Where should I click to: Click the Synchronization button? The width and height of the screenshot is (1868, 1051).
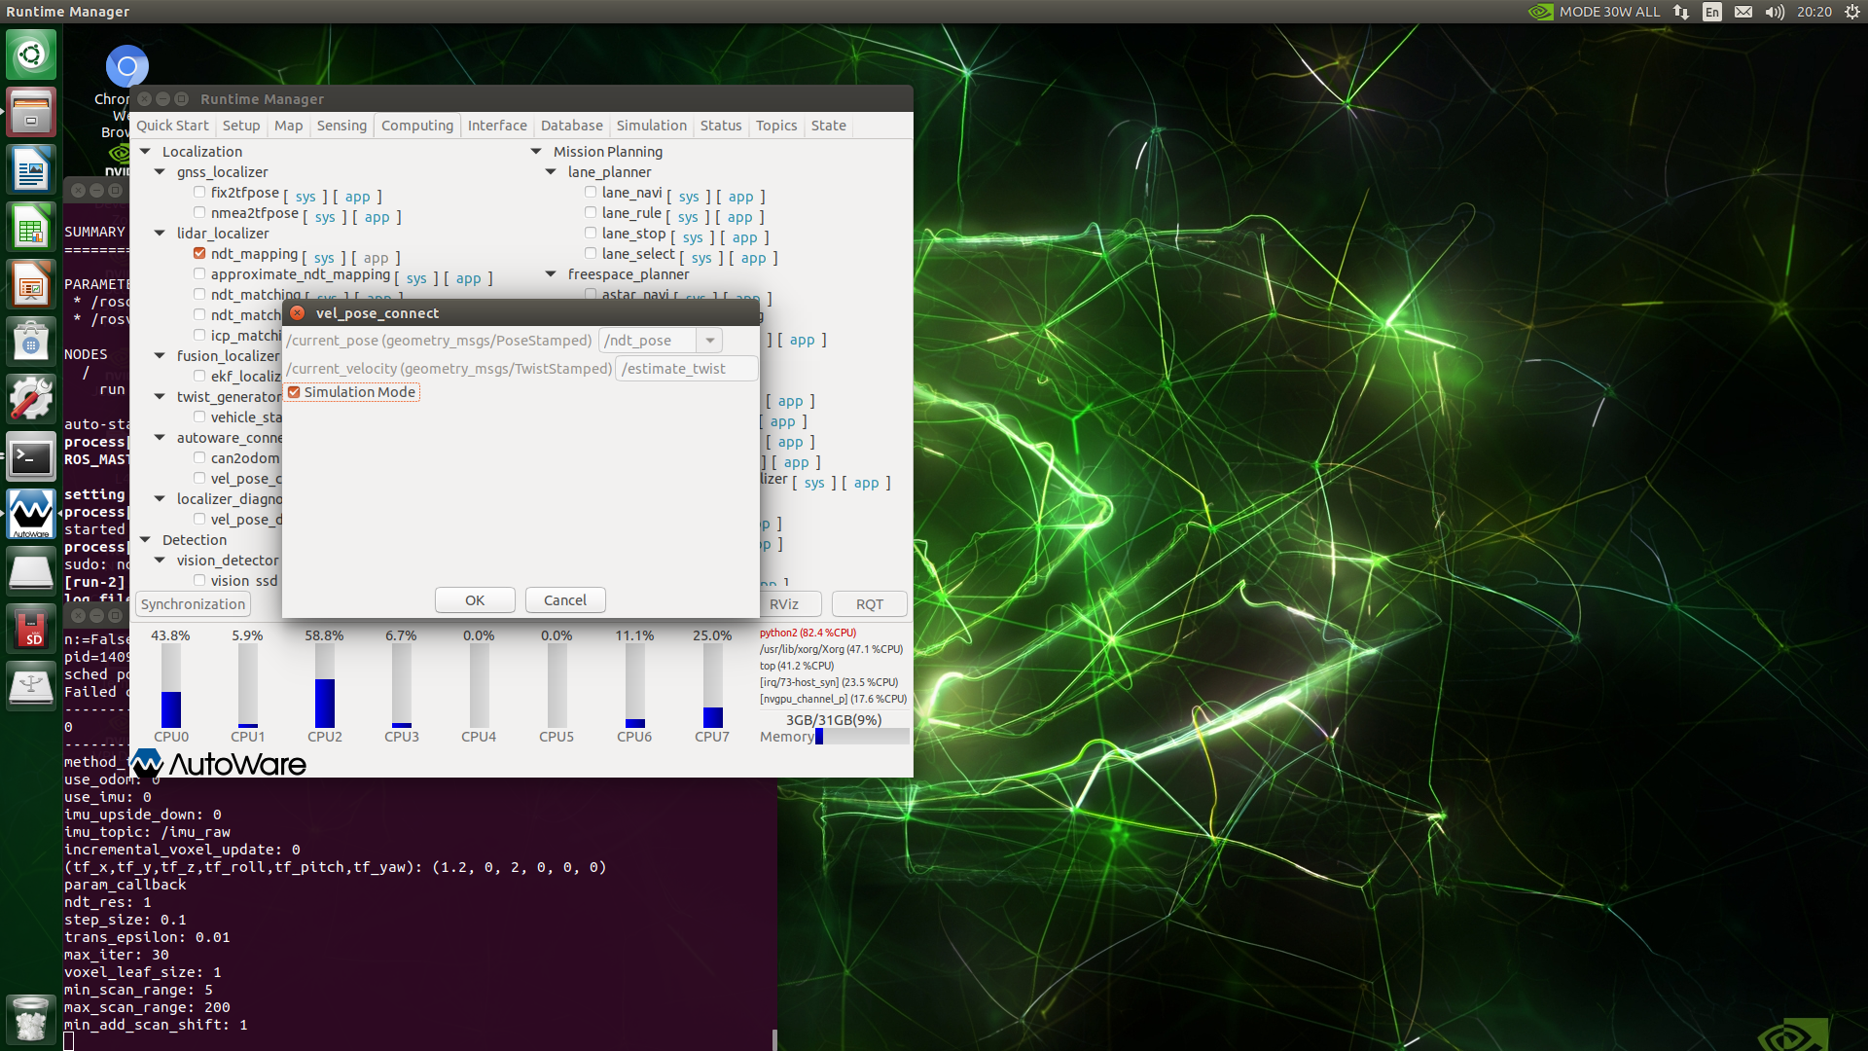coord(193,603)
